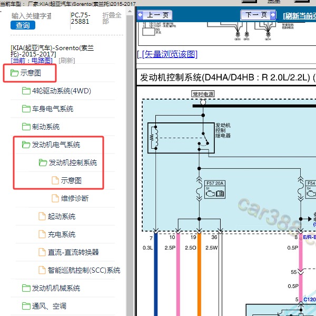Screen dimensions: 316x316
Task: Open the 维修诊断 page
Action: click(75, 198)
